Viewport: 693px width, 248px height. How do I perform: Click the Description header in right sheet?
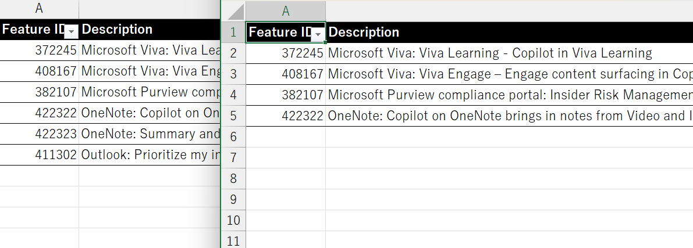(364, 32)
